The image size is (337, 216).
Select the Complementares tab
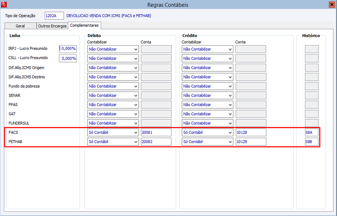pyautogui.click(x=85, y=25)
